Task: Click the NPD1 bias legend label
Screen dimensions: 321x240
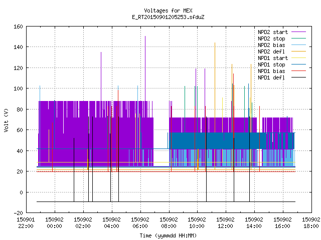Action: 271,71
